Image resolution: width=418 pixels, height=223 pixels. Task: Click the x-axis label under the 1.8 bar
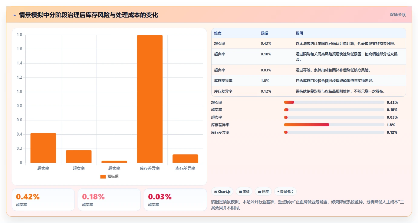[150, 168]
